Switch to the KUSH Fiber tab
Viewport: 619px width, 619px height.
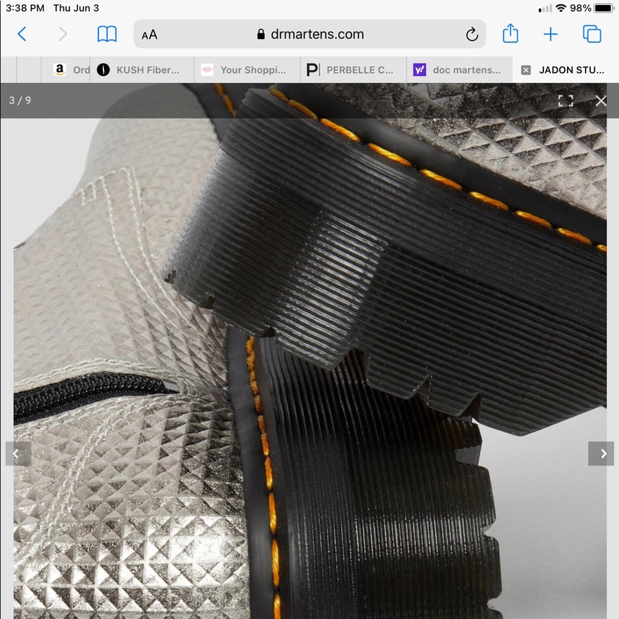point(141,70)
